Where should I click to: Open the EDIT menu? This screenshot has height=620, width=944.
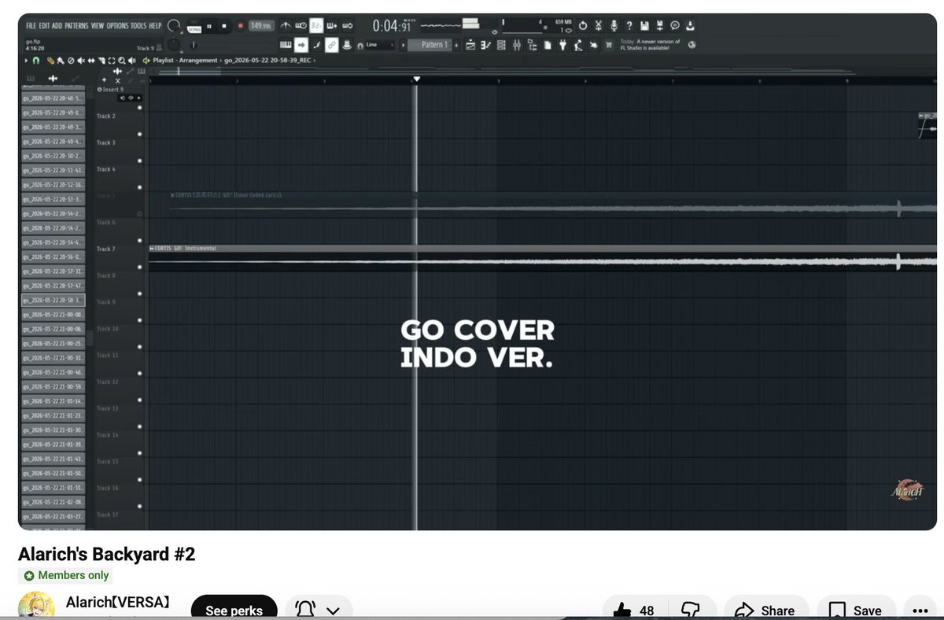pyautogui.click(x=45, y=26)
